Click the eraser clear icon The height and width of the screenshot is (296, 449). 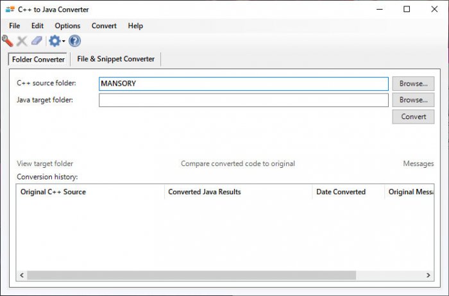click(37, 41)
